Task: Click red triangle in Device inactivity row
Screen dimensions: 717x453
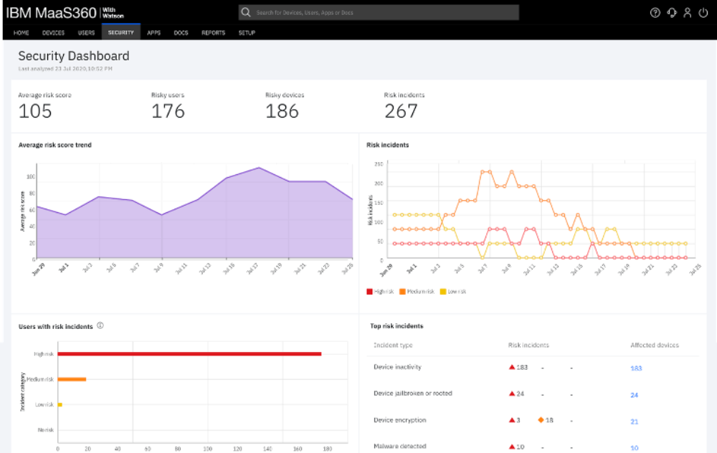Action: 512,367
